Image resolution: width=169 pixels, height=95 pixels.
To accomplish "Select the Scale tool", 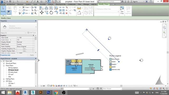I will click(63, 10).
